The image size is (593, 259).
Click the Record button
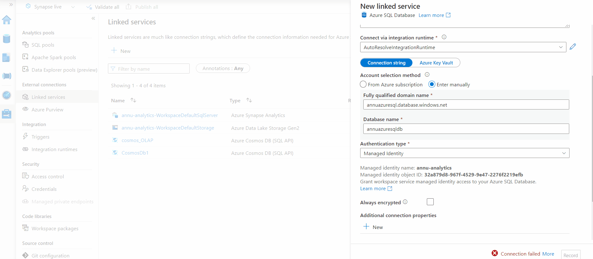click(571, 255)
